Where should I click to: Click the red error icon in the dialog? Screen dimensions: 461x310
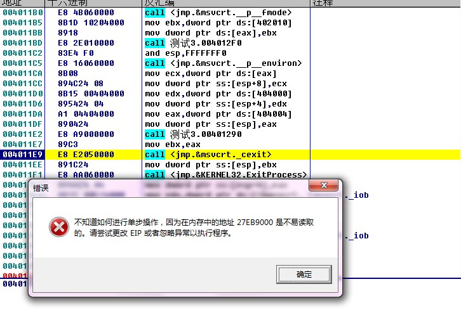tap(59, 227)
